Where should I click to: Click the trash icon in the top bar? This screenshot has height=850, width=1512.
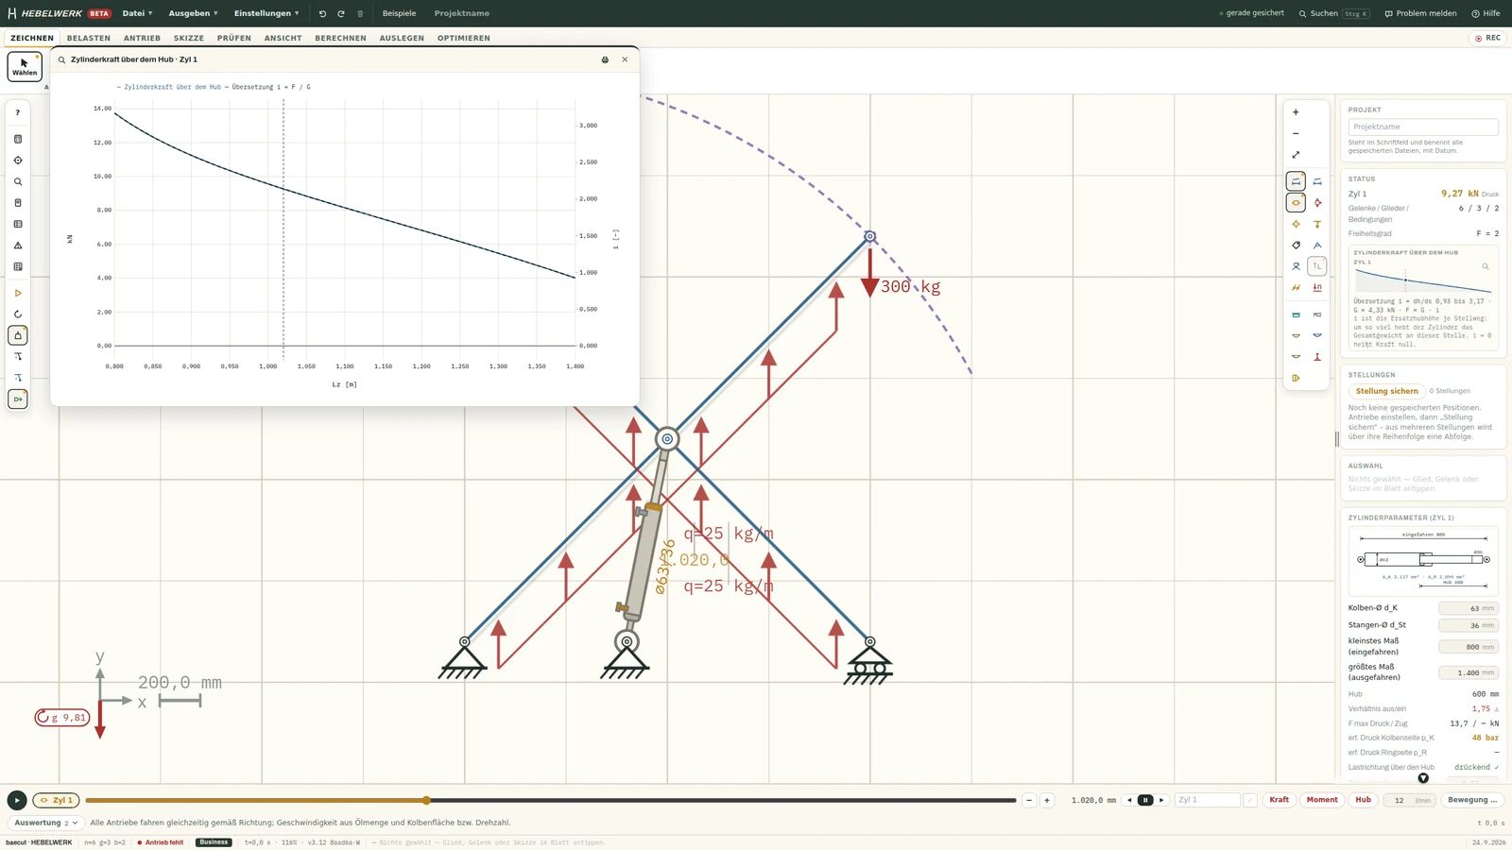click(x=360, y=13)
